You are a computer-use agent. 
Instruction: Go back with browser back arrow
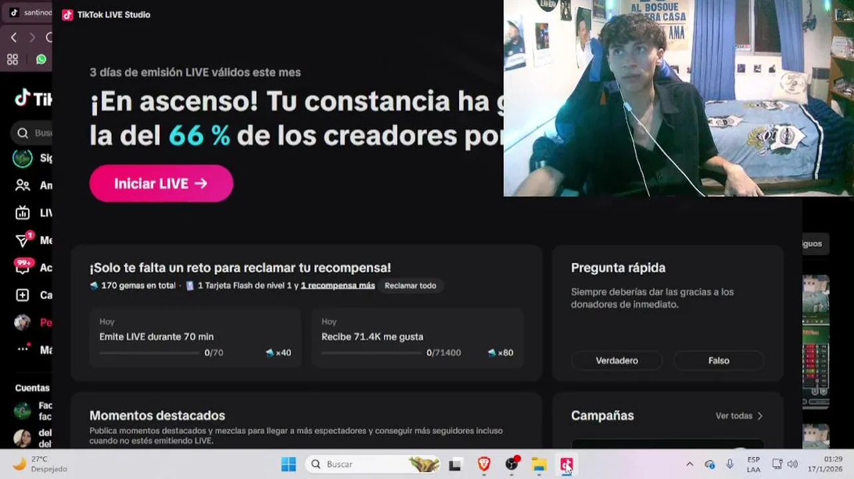pos(13,37)
